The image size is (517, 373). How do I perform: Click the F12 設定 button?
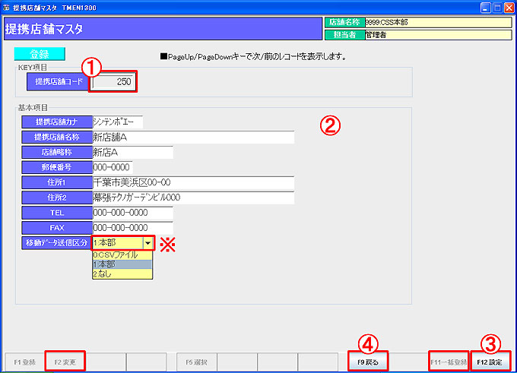(490, 362)
